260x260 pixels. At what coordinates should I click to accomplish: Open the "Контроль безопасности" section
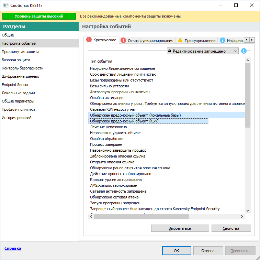[x=39, y=68]
